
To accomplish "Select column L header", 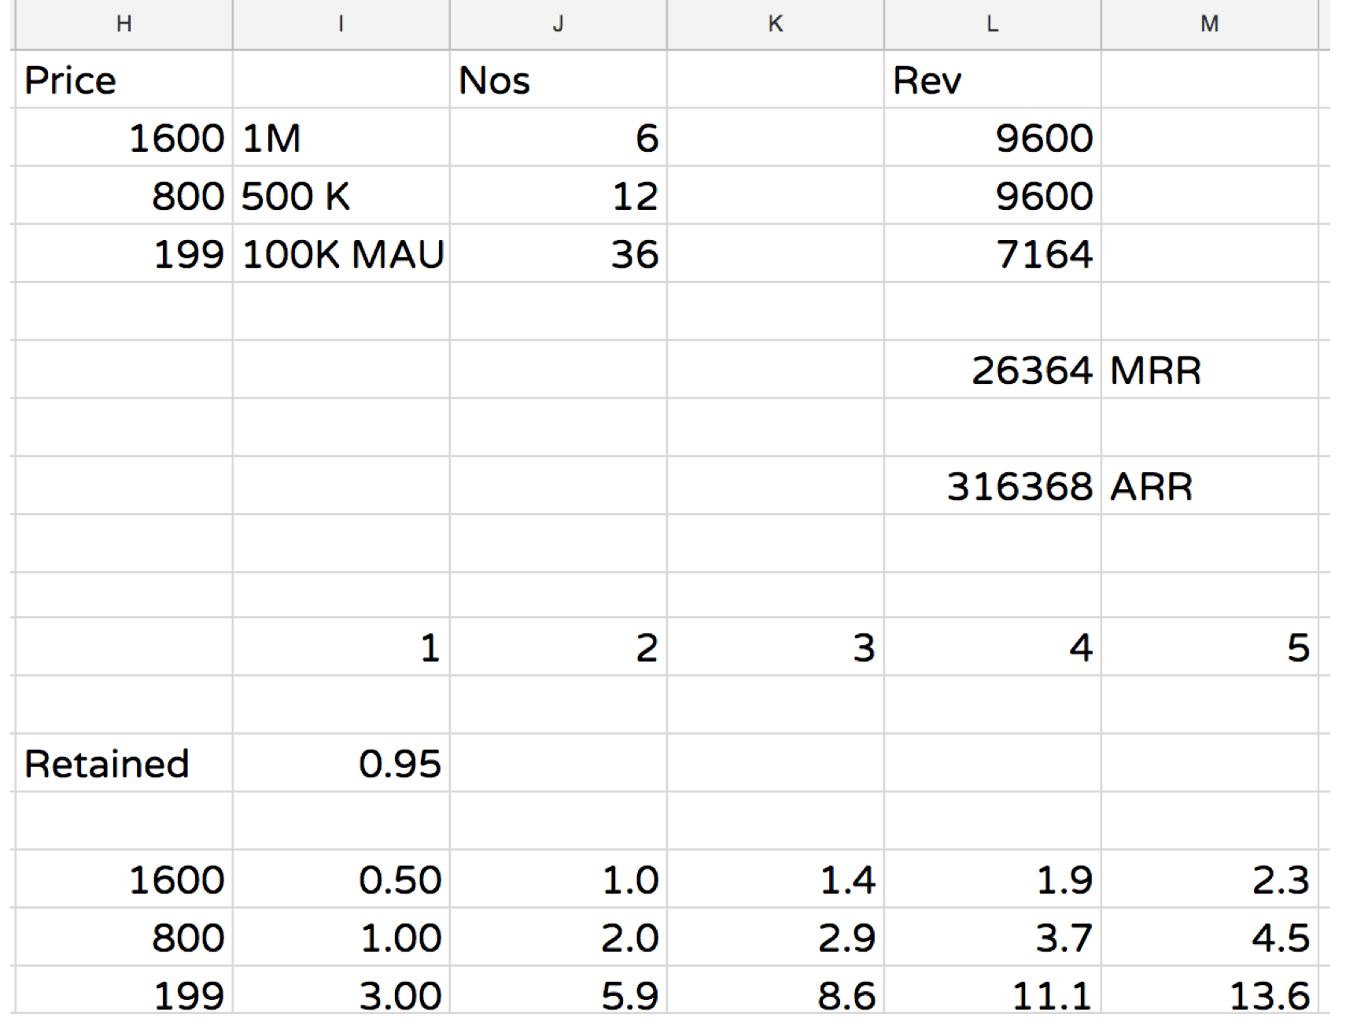I will 993,24.
